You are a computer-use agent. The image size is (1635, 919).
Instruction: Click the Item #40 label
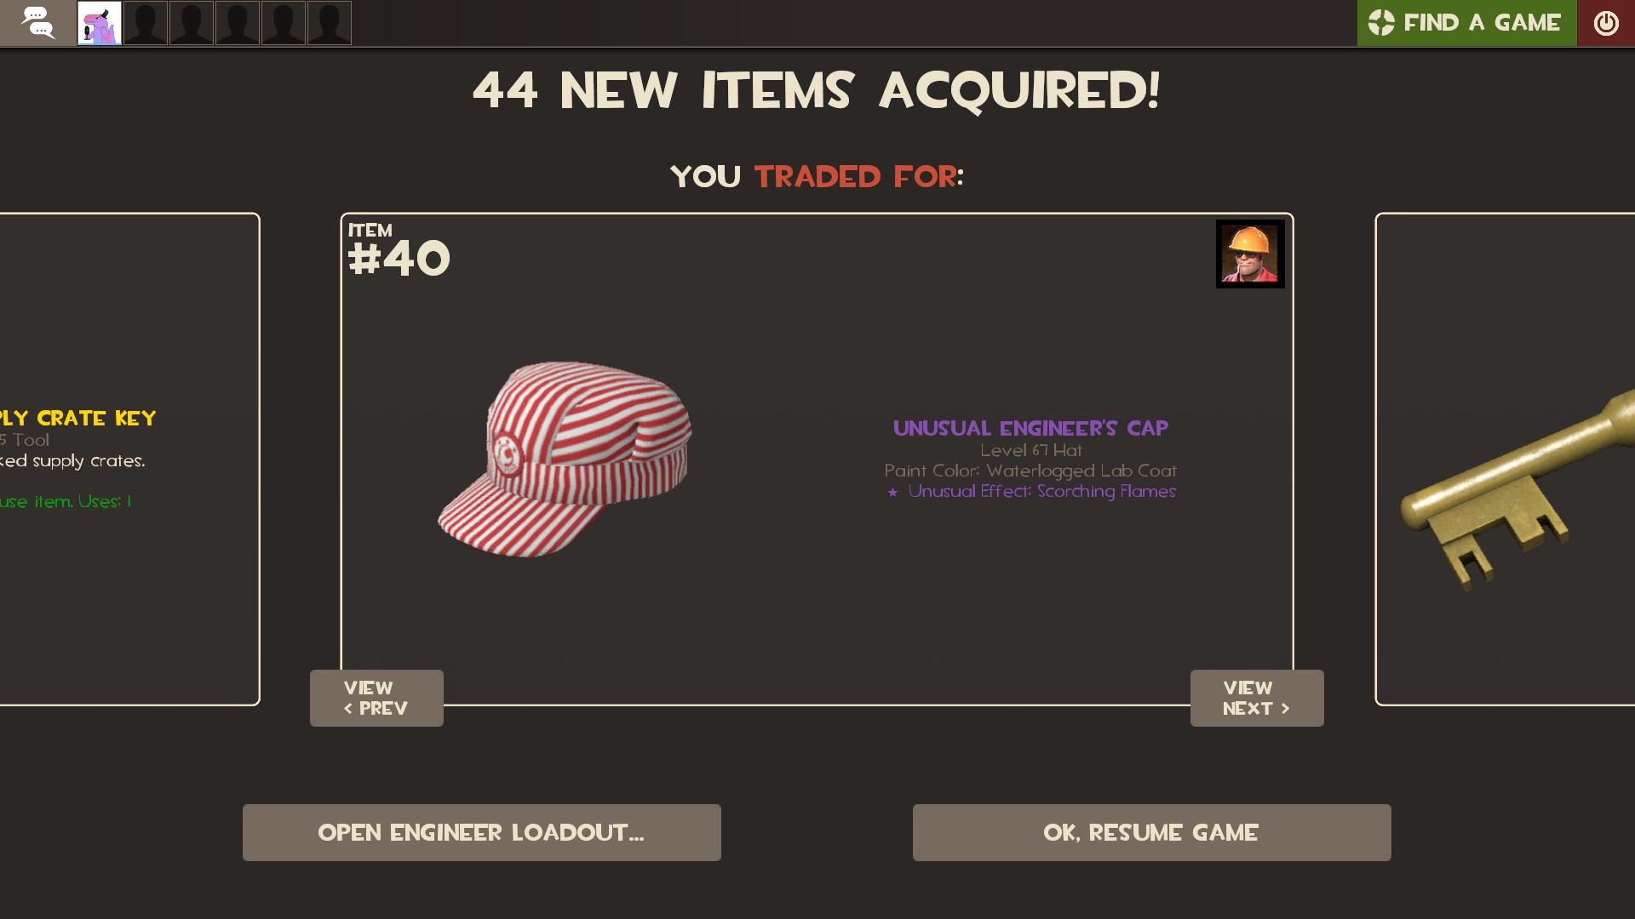click(x=399, y=250)
